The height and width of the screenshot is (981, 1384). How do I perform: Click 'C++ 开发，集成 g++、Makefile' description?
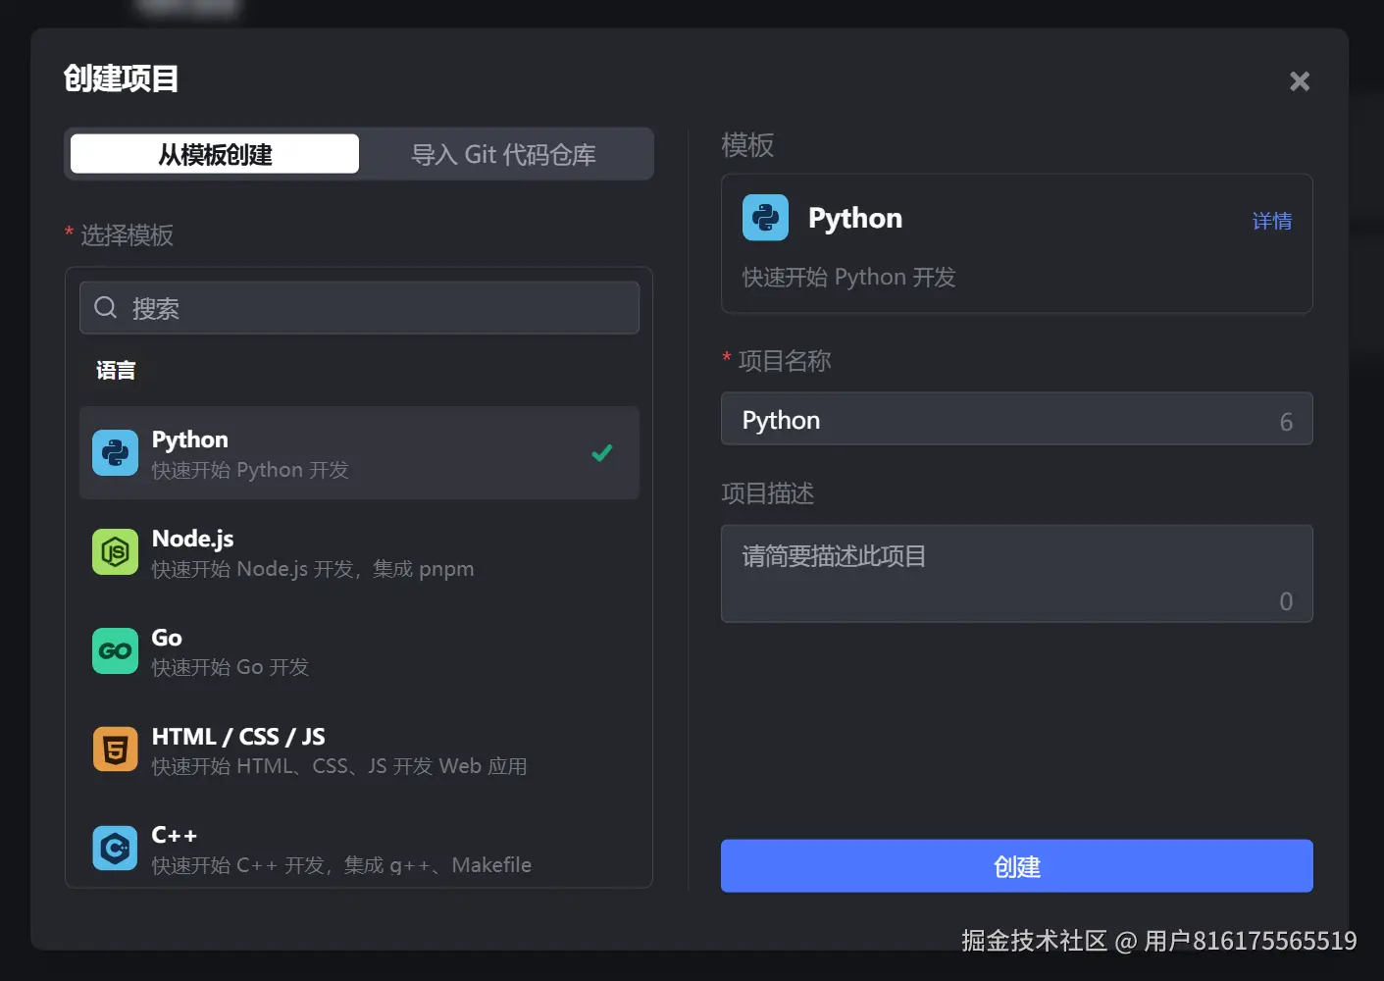pos(384,865)
